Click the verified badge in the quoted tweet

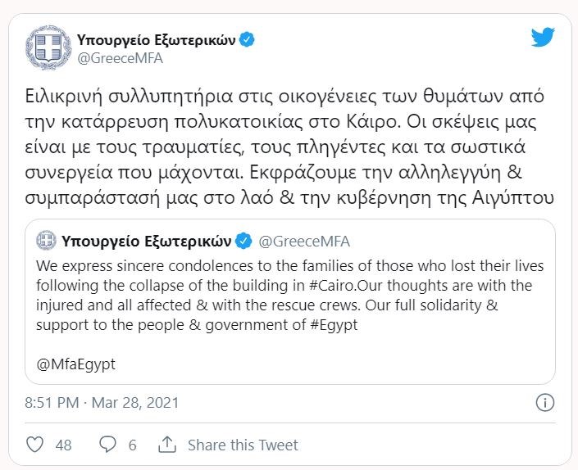click(x=243, y=241)
